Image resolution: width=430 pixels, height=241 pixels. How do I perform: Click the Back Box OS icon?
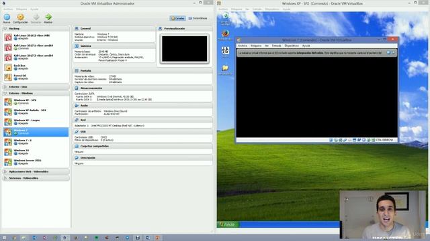(x=8, y=67)
